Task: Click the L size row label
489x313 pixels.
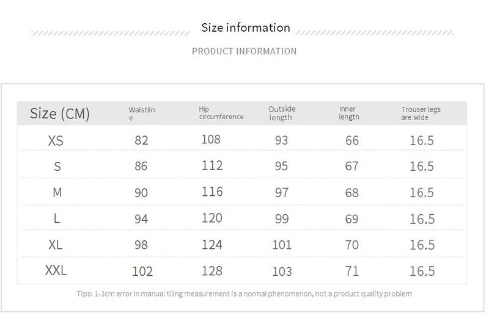Action: tap(57, 218)
